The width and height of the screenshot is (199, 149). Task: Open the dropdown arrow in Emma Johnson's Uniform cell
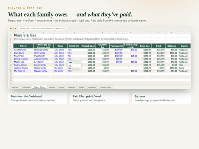[79, 59]
